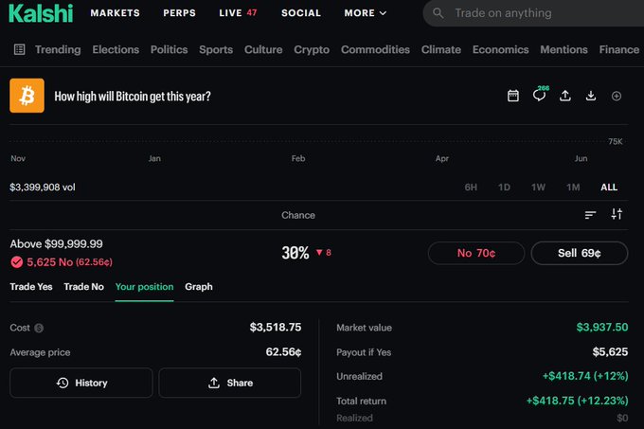The image size is (644, 429).
Task: Switch to the Trade No tab
Action: [83, 287]
